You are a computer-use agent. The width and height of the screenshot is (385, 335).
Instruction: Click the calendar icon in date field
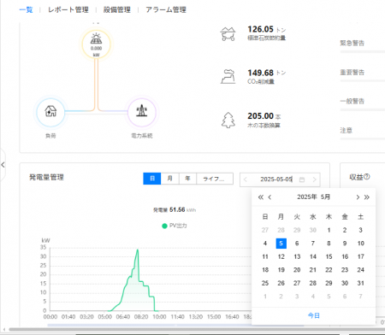302,179
